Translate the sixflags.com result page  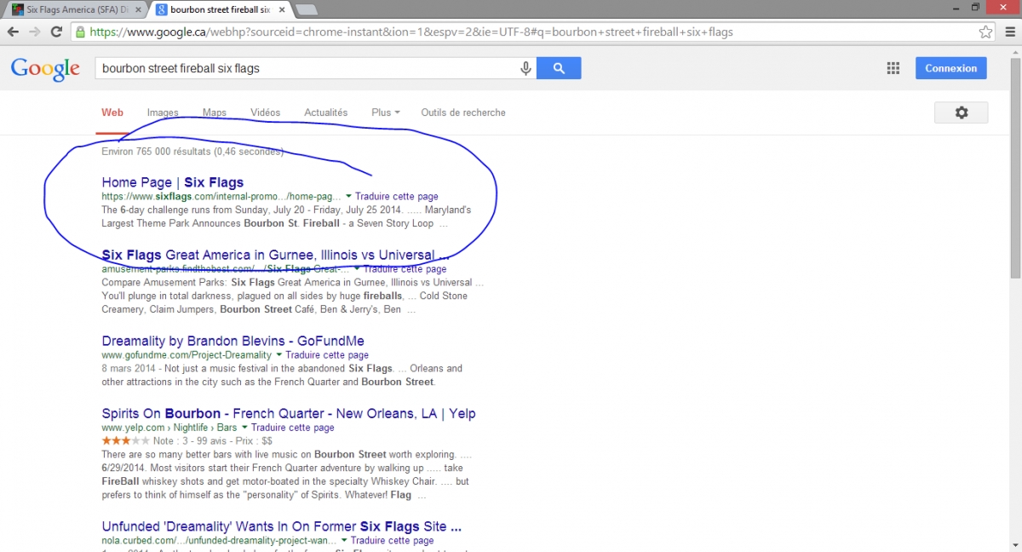397,197
